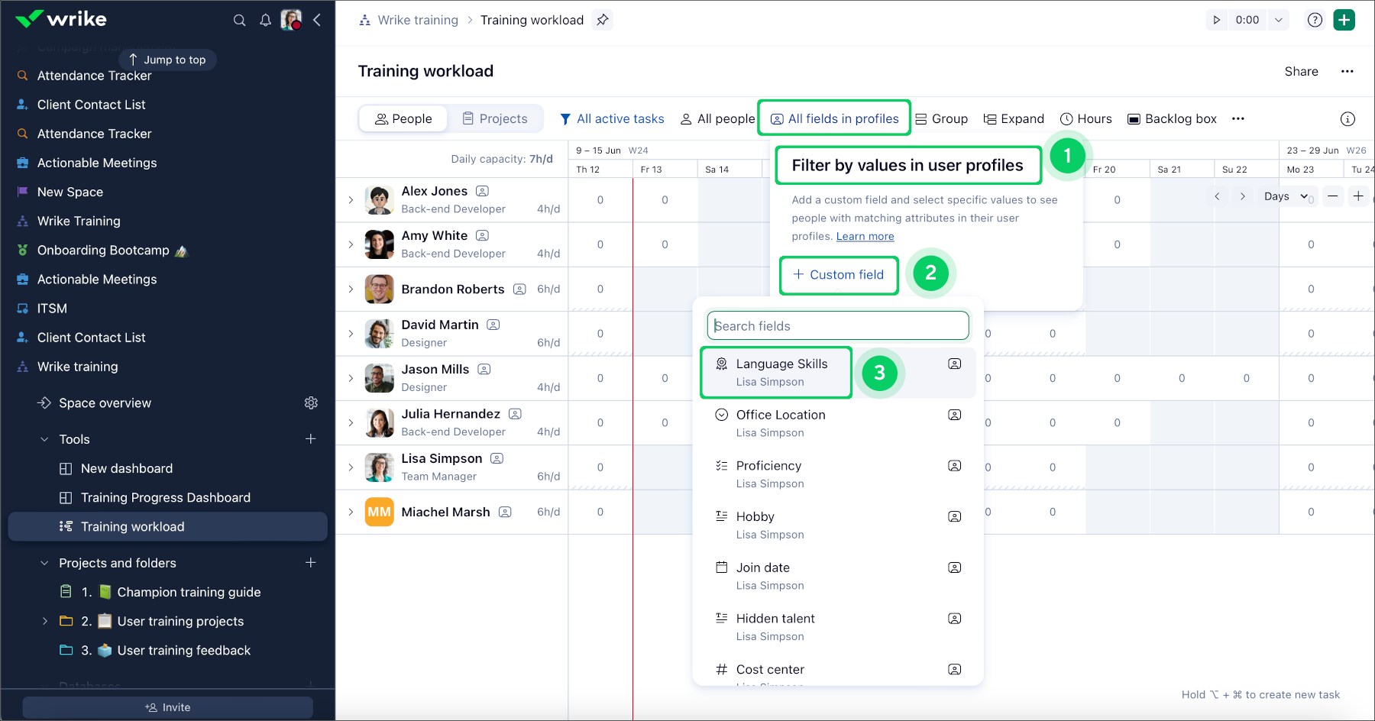The height and width of the screenshot is (721, 1375).
Task: Click the Hours toolbar option
Action: coord(1085,118)
